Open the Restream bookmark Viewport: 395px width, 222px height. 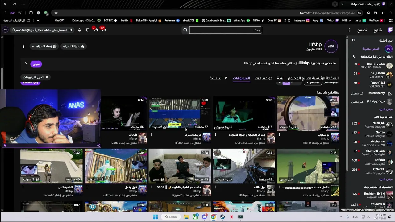point(172,20)
